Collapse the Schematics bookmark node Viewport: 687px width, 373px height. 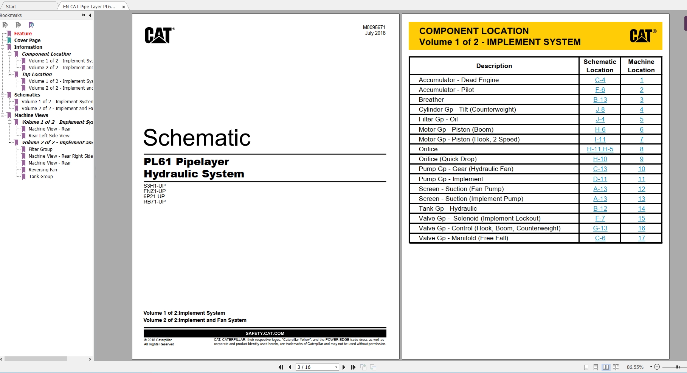point(3,95)
